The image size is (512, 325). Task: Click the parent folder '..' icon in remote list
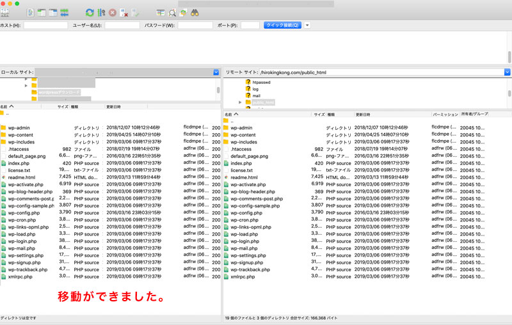pyautogui.click(x=226, y=121)
